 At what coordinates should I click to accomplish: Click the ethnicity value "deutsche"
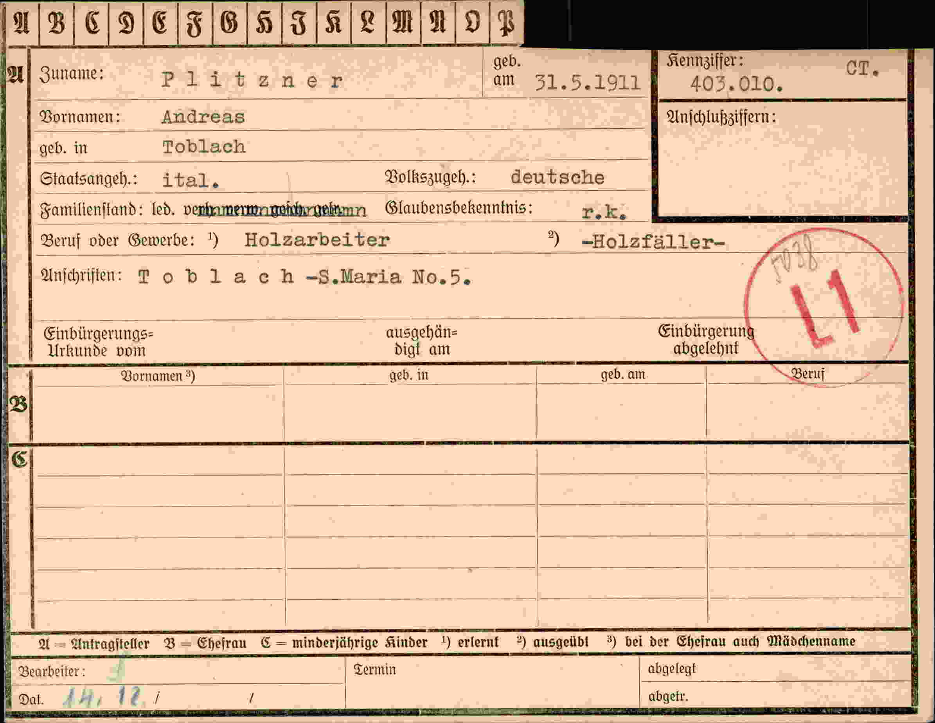point(557,177)
